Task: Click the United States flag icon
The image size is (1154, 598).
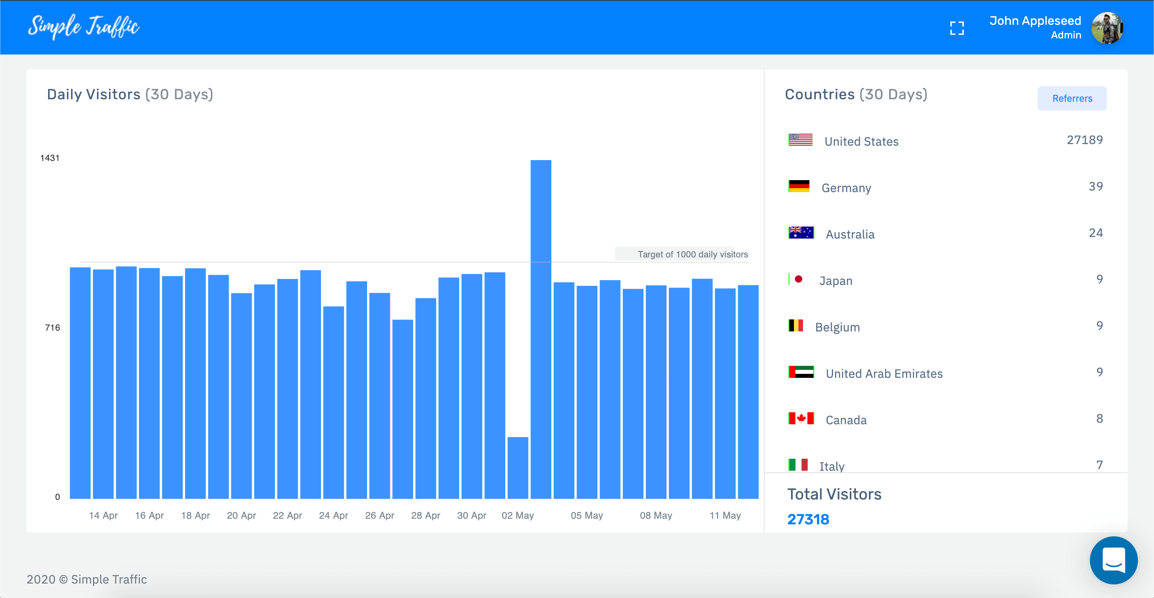Action: 800,140
